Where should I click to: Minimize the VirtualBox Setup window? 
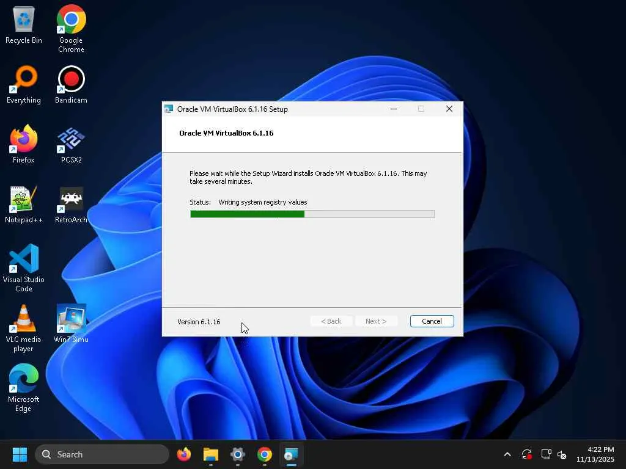394,109
